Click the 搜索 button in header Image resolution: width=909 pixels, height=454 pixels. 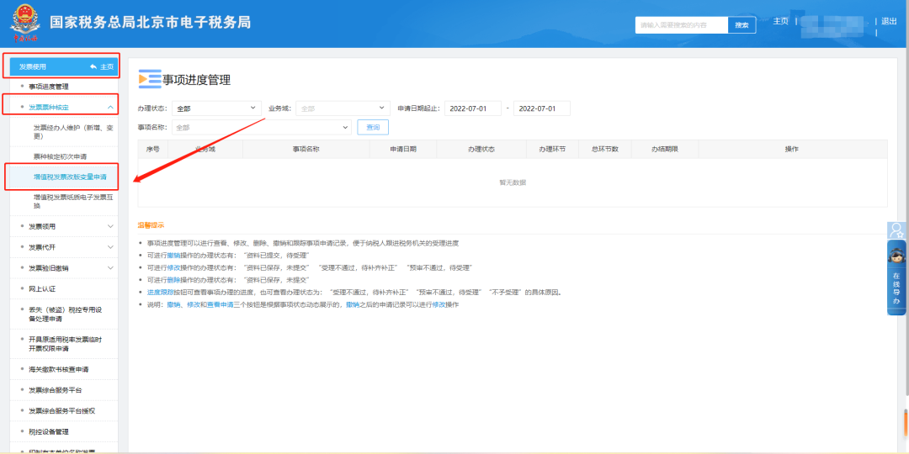click(742, 25)
